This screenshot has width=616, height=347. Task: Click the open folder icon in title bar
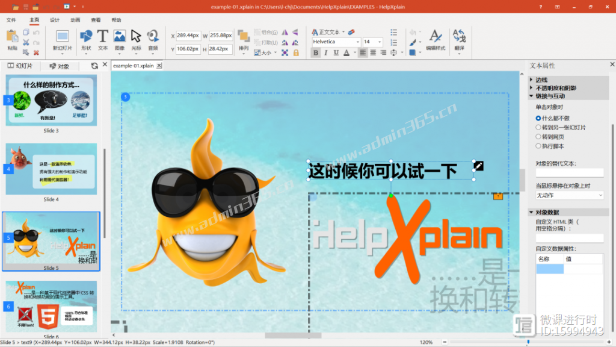16,7
